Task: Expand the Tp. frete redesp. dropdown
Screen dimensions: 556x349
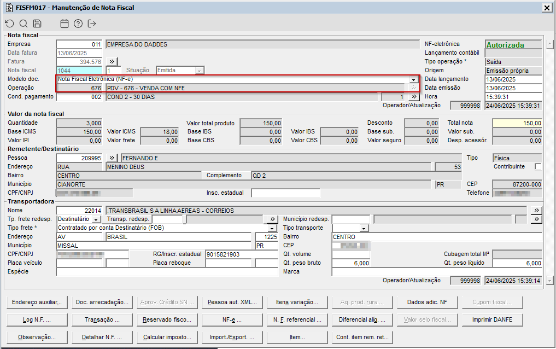Action: click(x=96, y=219)
